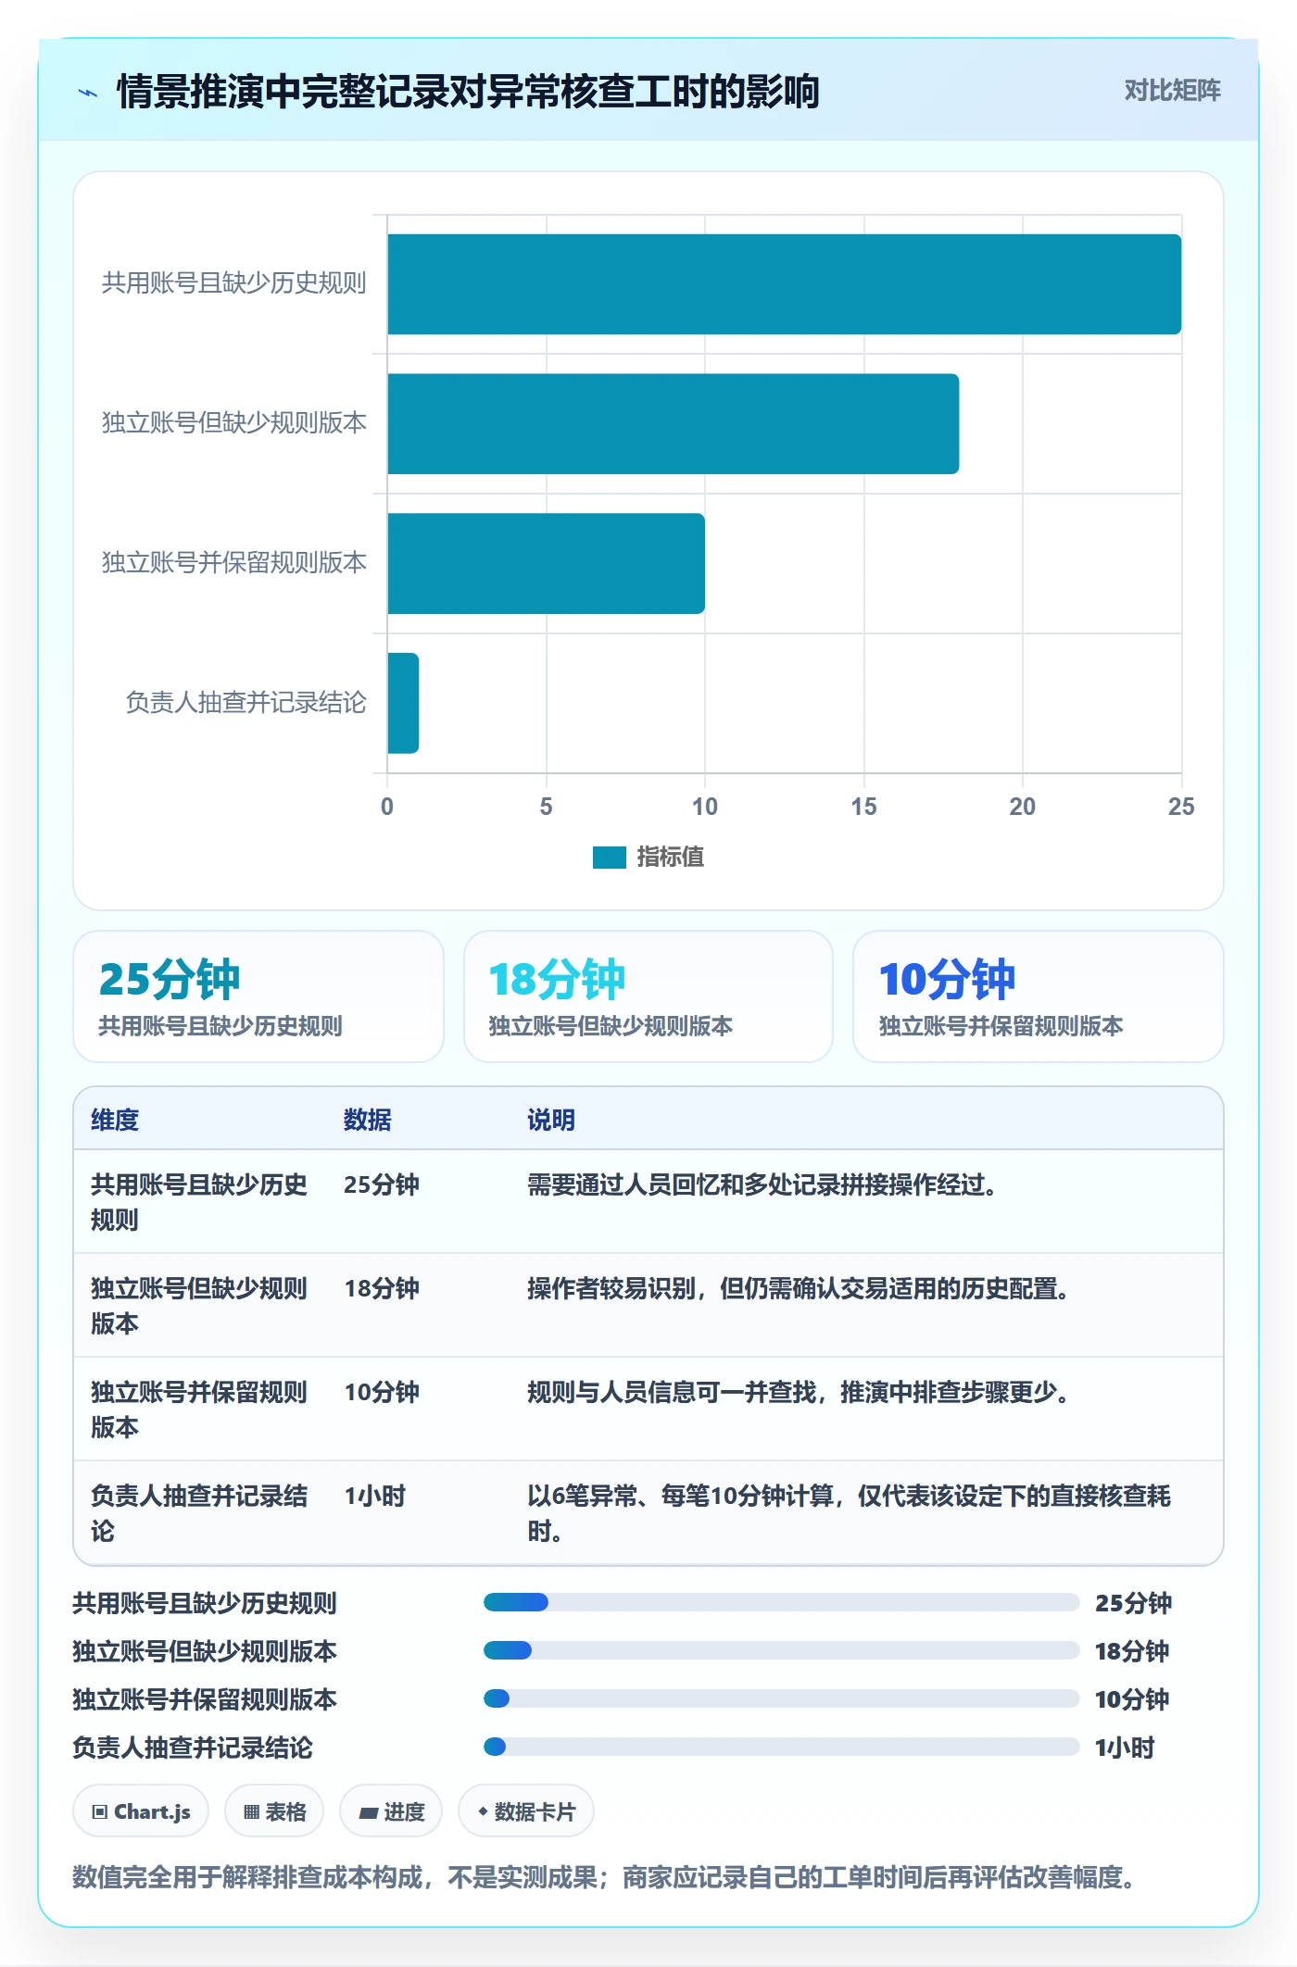Click the 共用账号且缺少历史规则 chart bar
The width and height of the screenshot is (1297, 1967).
coord(784,284)
